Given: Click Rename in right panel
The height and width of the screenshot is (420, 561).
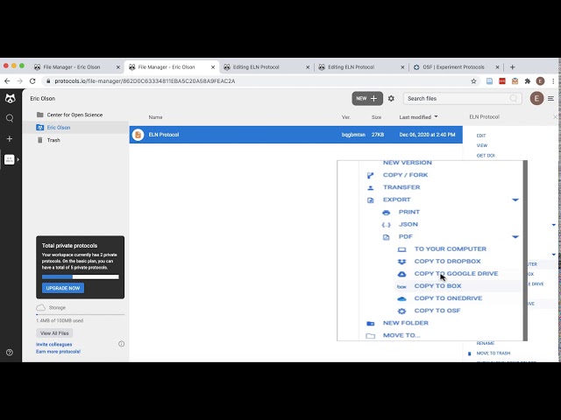Looking at the screenshot, I should [x=485, y=343].
